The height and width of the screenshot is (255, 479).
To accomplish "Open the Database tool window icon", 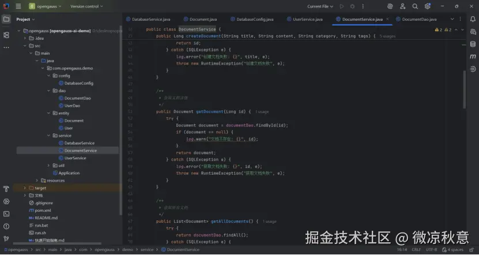I will point(473,44).
